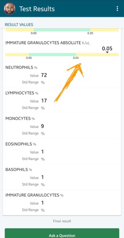Image resolution: width=124 pixels, height=238 pixels.
Task: Tap the IMMATURE GRANULOCYTES % row
Action: [62, 202]
